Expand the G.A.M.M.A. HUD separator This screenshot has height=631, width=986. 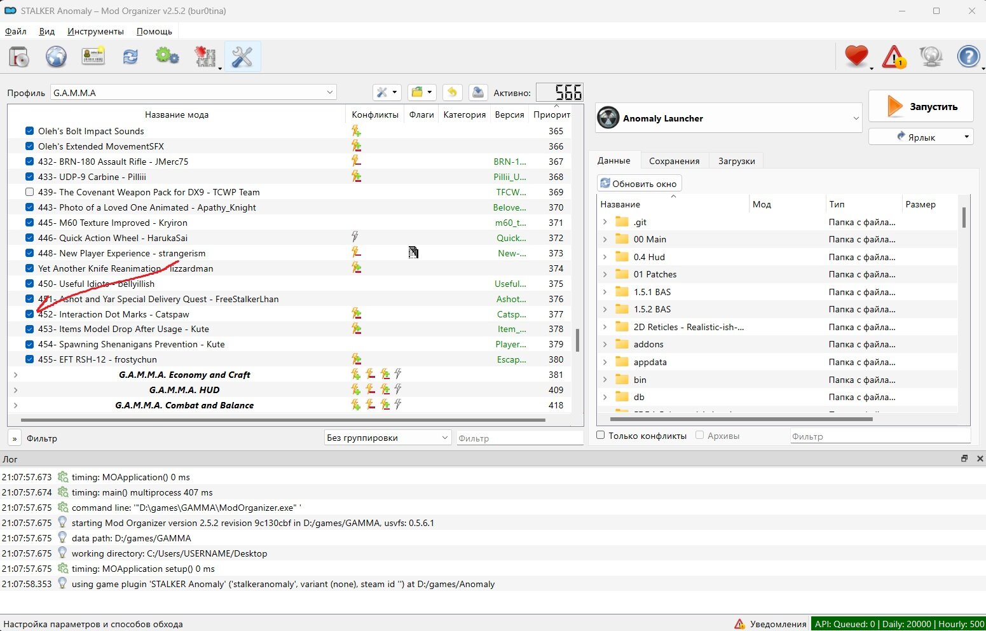click(x=15, y=390)
